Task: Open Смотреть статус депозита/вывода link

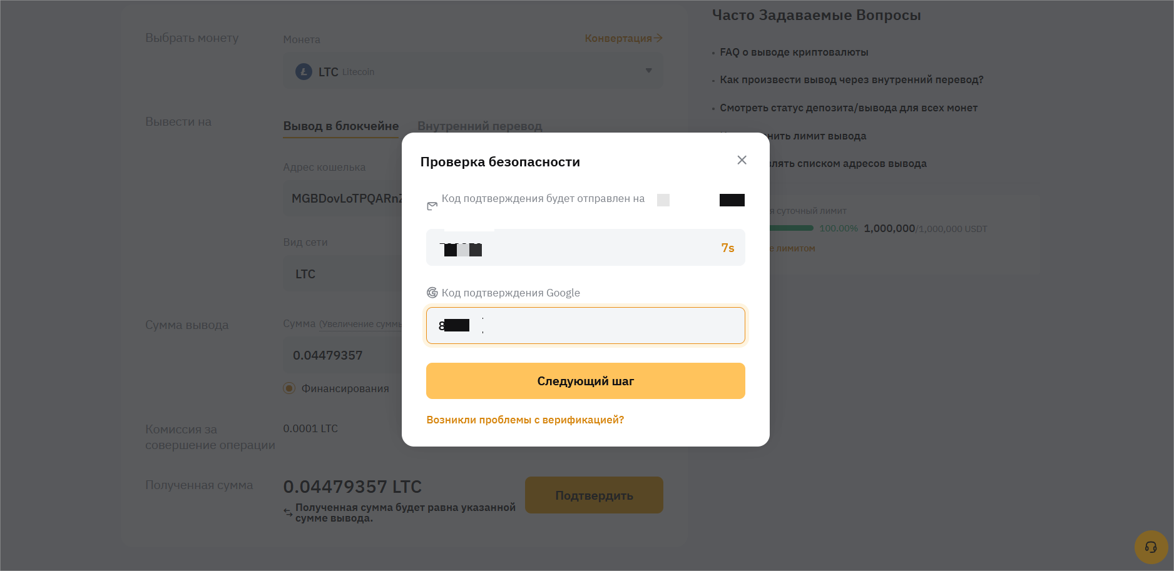Action: [848, 108]
